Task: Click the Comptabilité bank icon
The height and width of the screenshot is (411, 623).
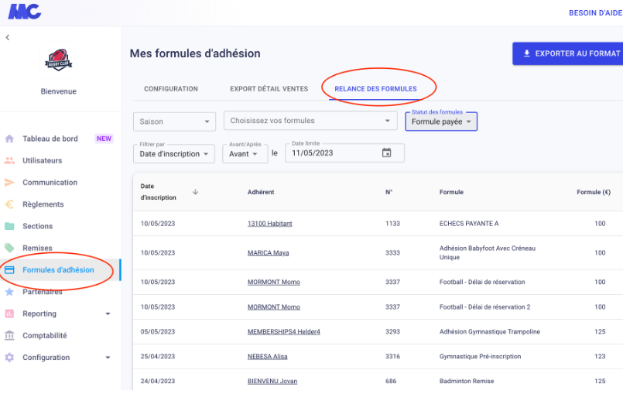Action: pyautogui.click(x=9, y=335)
